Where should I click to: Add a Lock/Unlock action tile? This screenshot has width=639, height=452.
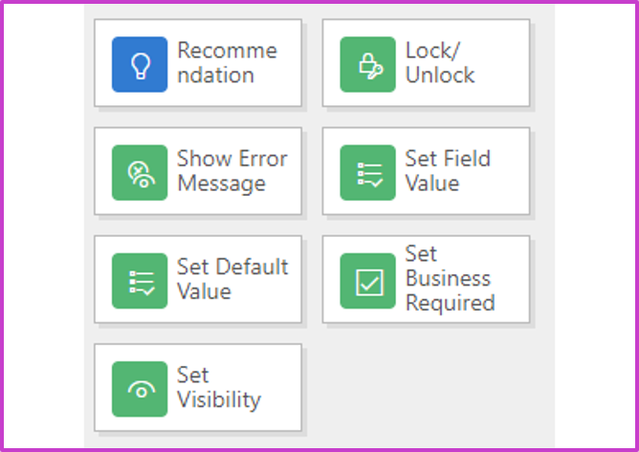click(x=427, y=63)
